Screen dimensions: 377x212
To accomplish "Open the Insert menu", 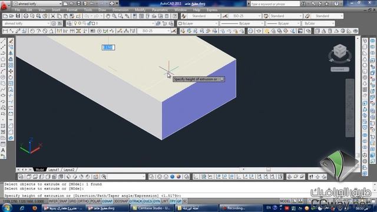I will 56,10.
